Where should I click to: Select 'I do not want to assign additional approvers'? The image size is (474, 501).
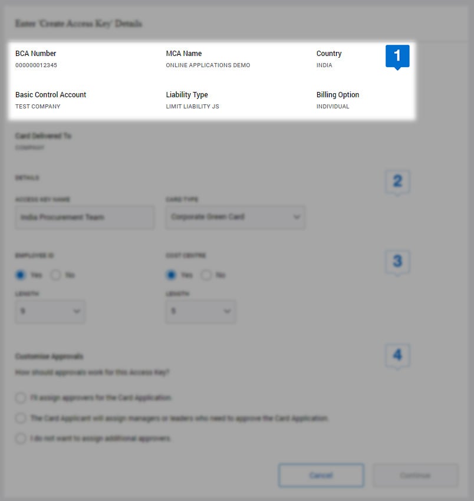click(x=21, y=439)
